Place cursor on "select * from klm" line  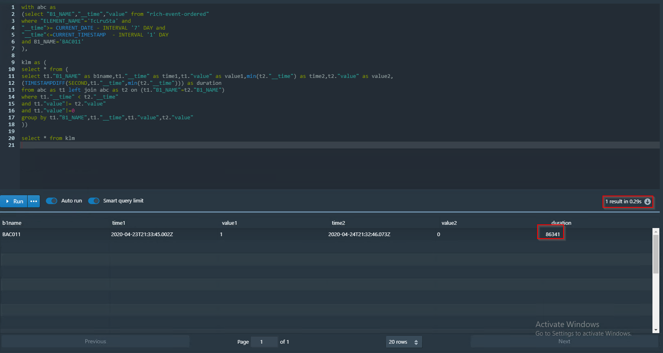click(48, 138)
